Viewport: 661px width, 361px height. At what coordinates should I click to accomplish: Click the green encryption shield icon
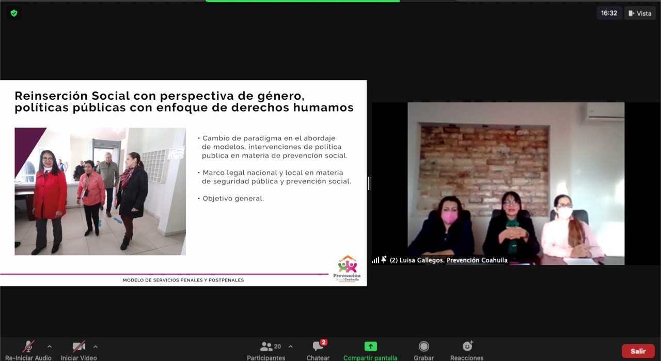[x=14, y=13]
